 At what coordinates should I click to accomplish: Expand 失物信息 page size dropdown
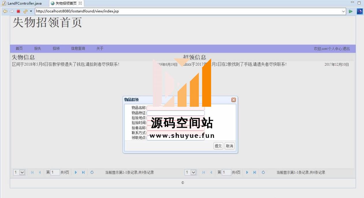tap(22, 172)
